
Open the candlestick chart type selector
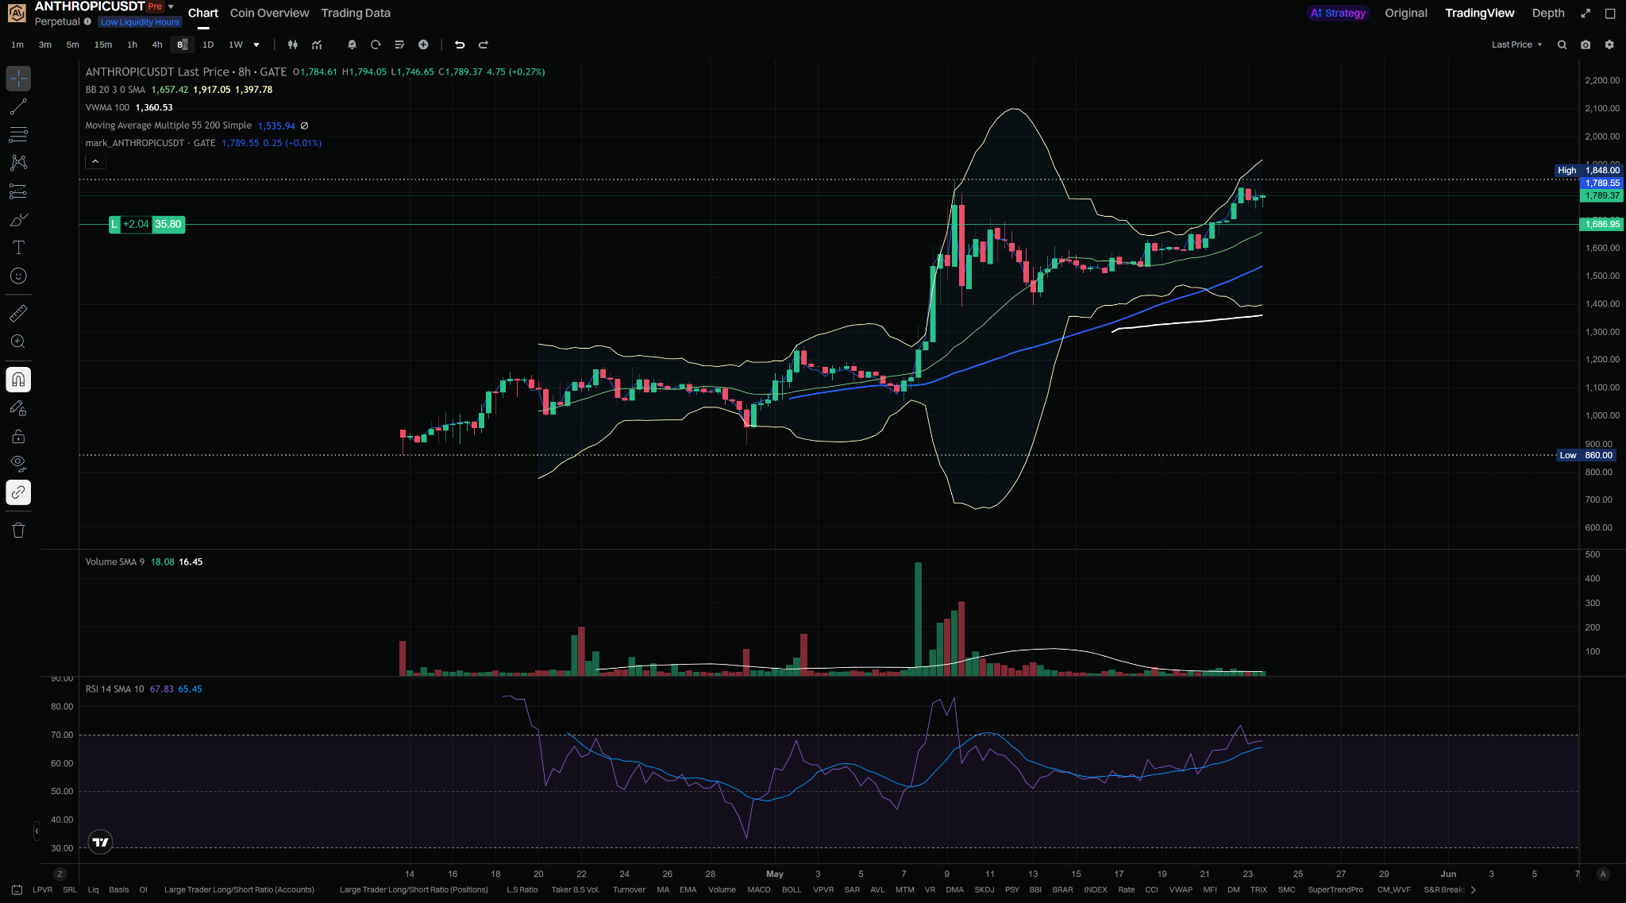293,44
